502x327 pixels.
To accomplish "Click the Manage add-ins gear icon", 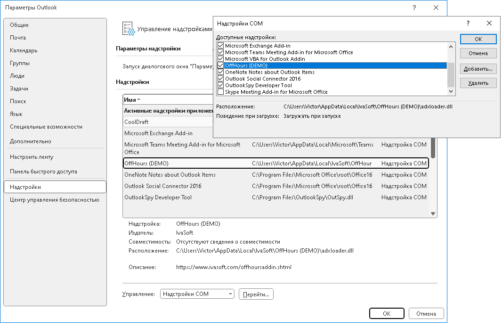I will (x=129, y=28).
